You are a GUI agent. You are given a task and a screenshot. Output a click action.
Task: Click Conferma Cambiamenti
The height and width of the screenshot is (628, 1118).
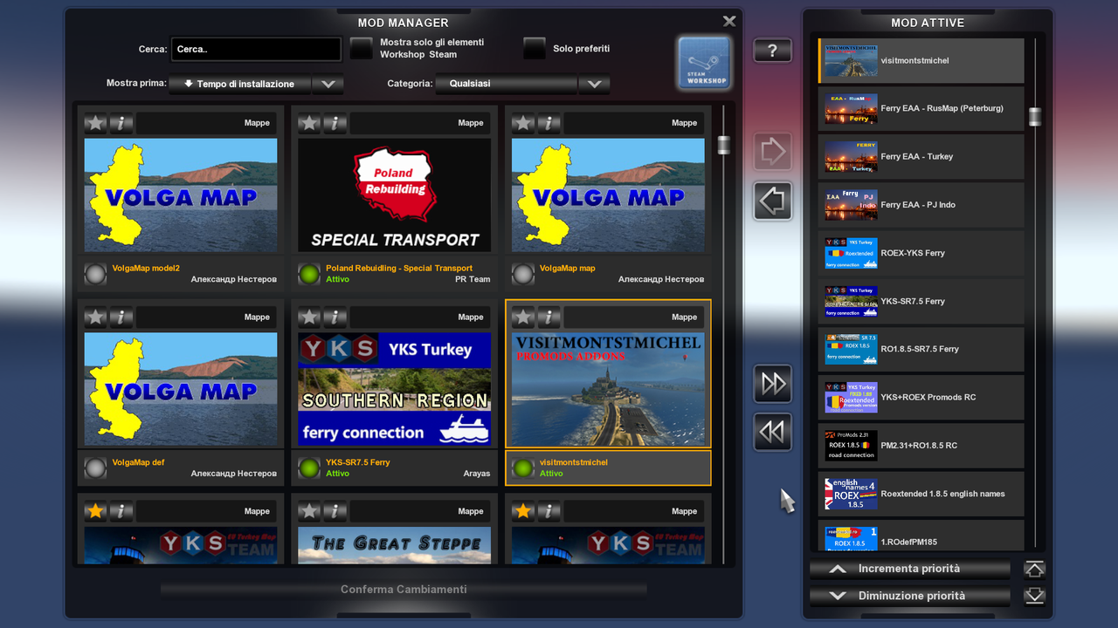(x=402, y=589)
